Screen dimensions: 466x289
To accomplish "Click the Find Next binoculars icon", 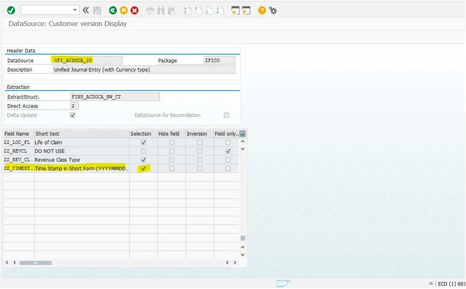I will [x=171, y=11].
